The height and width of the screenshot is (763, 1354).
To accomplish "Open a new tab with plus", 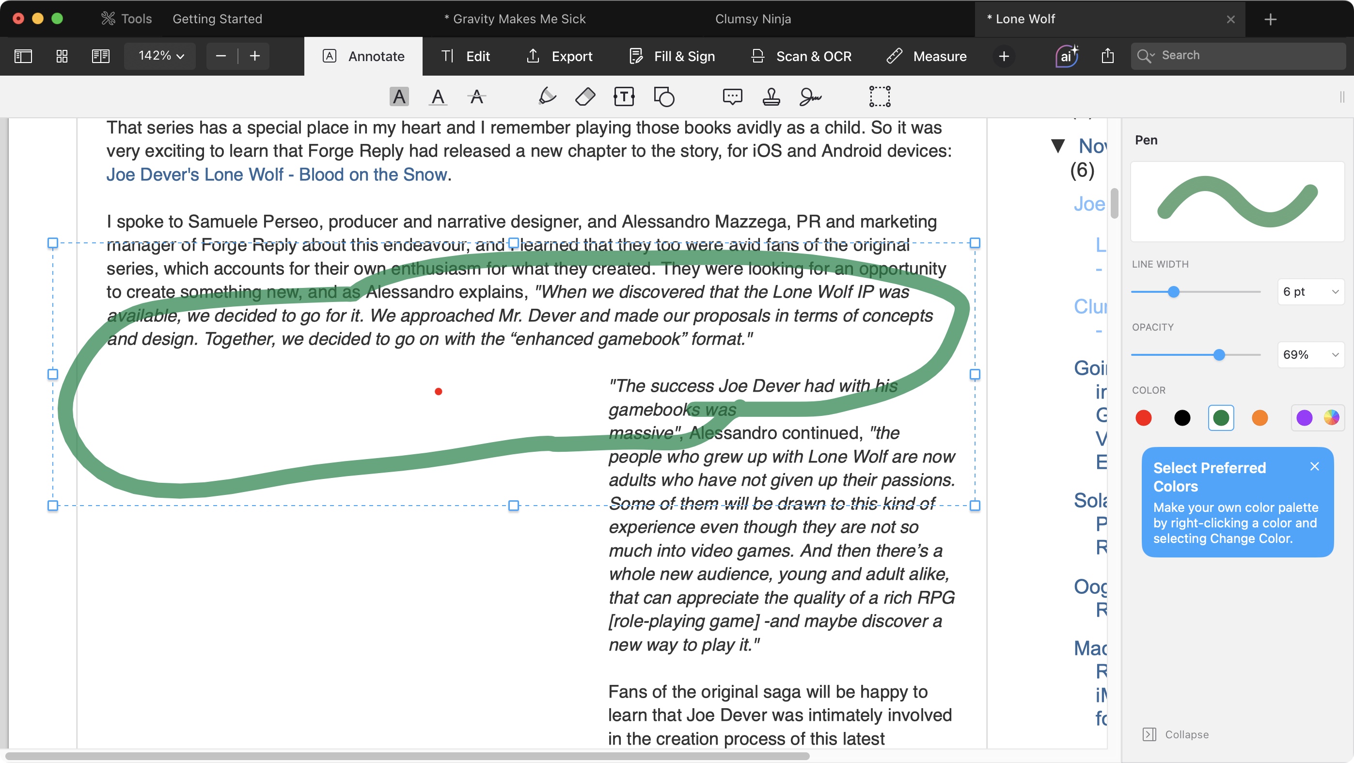I will [x=1271, y=19].
